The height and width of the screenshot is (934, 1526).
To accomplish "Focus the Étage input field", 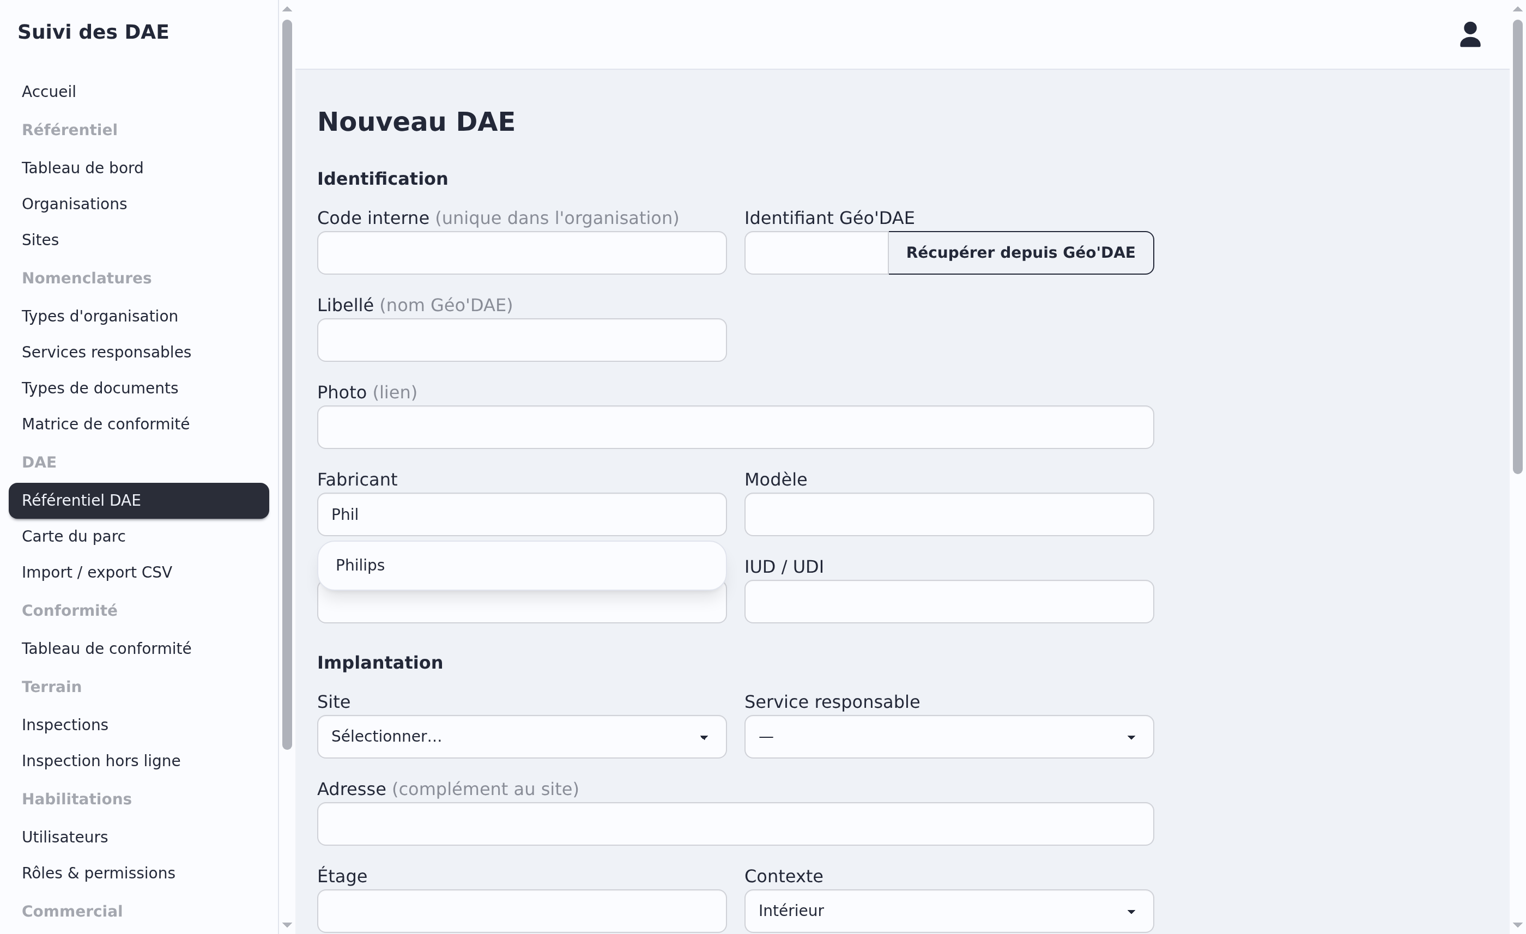I will tap(522, 911).
